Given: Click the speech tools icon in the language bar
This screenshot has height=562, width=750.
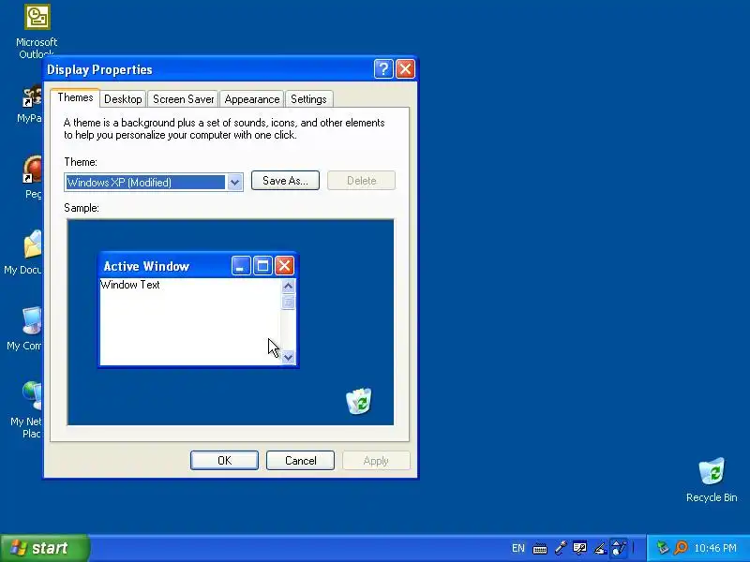Looking at the screenshot, I should [x=579, y=548].
